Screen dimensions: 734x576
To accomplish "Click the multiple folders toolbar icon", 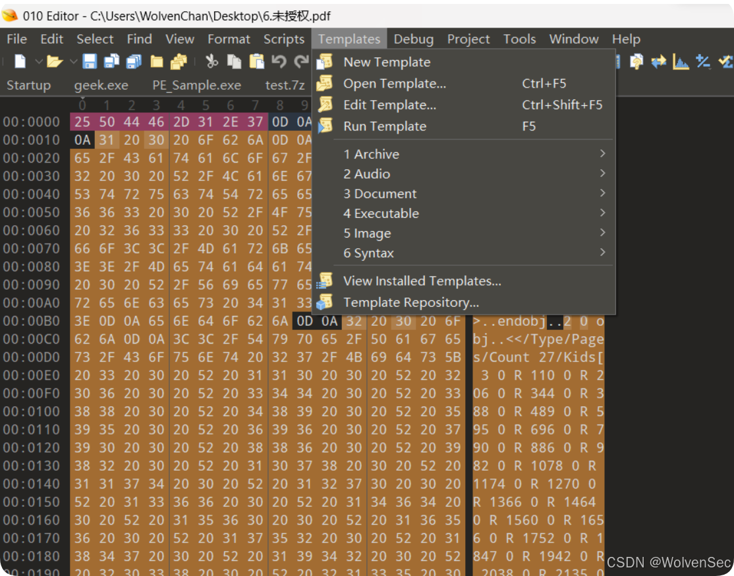I will click(179, 61).
